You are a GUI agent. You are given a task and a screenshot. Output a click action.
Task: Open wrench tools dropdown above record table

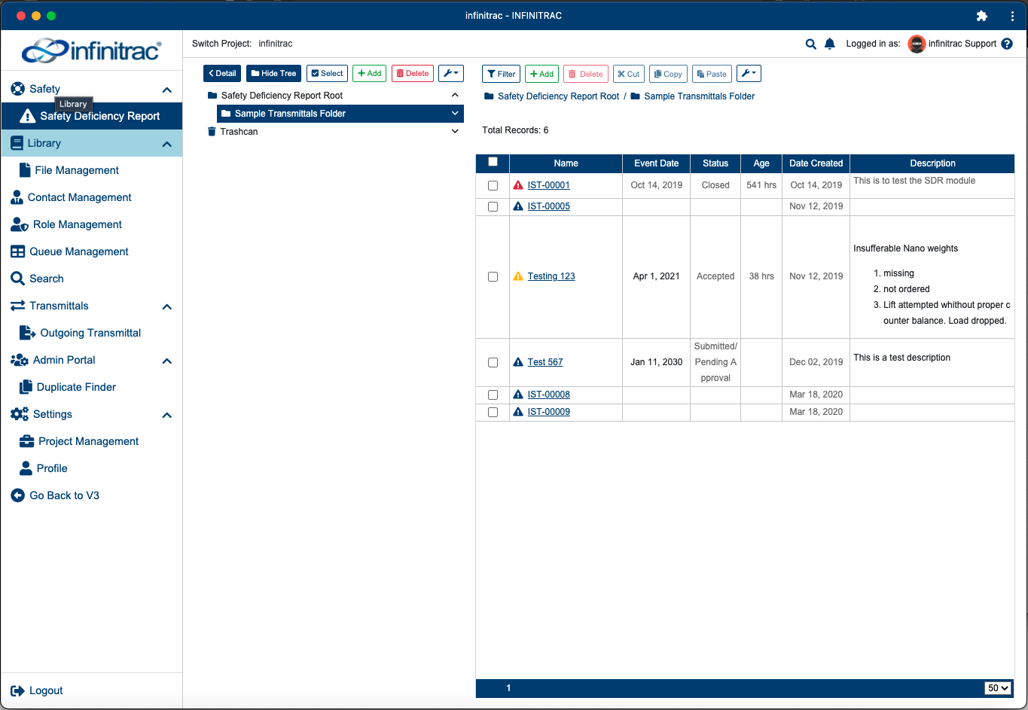point(749,74)
